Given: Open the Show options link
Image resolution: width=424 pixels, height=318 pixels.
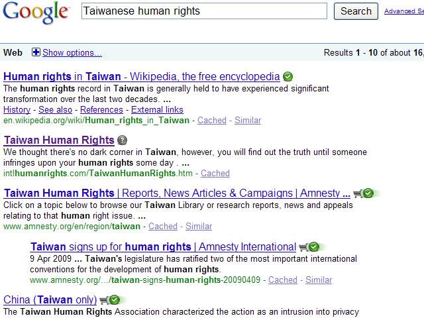Looking at the screenshot, I should (x=72, y=52).
